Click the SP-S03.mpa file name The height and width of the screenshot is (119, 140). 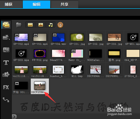(x=21, y=60)
